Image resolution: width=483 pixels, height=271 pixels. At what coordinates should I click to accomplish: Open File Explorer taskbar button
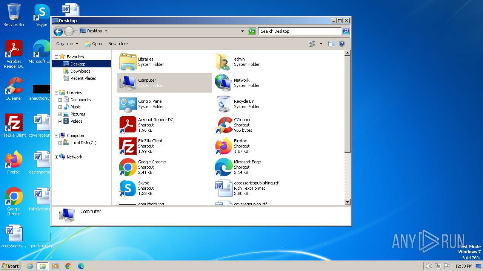point(43,266)
